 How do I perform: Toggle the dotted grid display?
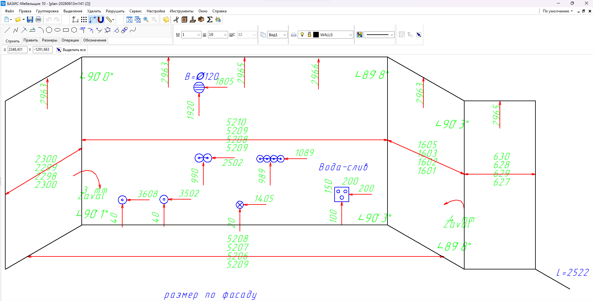[84, 19]
